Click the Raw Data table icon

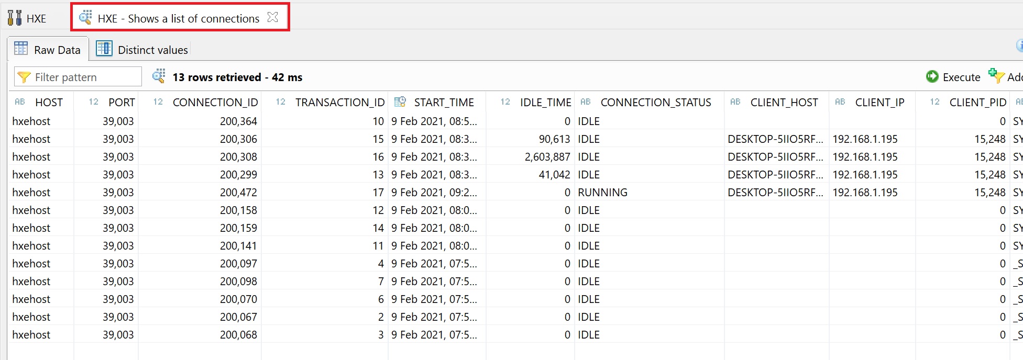pyautogui.click(x=21, y=49)
